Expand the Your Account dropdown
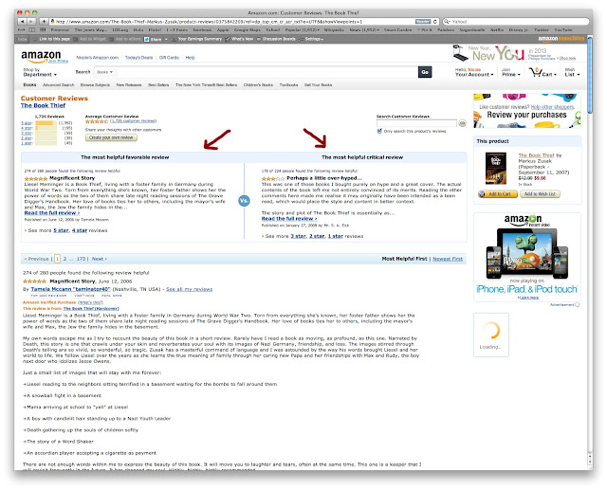 coord(474,72)
